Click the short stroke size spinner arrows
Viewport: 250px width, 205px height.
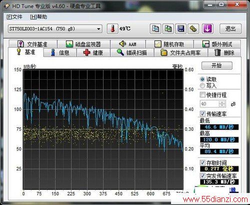pos(222,104)
